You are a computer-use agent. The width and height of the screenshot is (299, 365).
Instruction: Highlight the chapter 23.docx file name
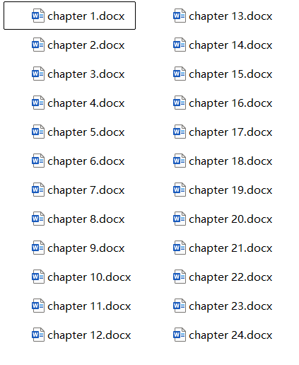point(230,306)
